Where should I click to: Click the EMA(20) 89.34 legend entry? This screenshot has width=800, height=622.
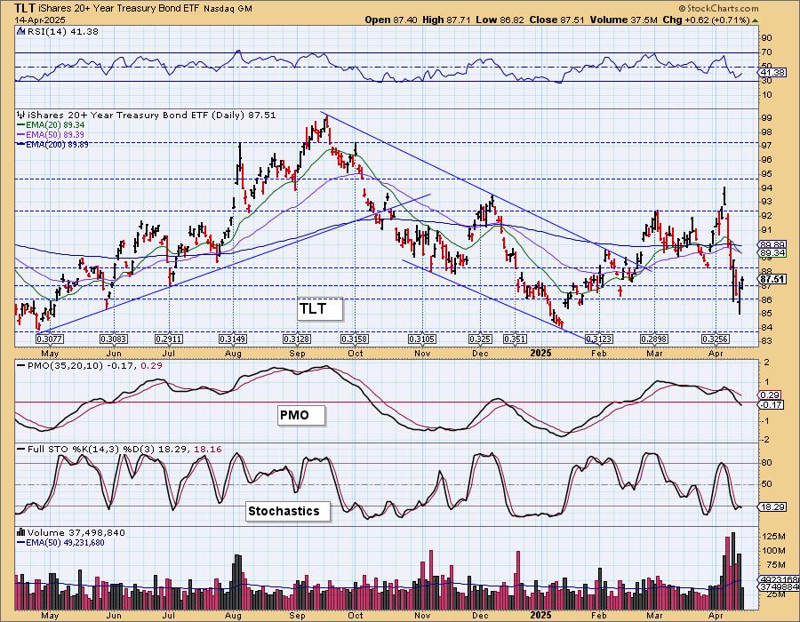tap(51, 125)
